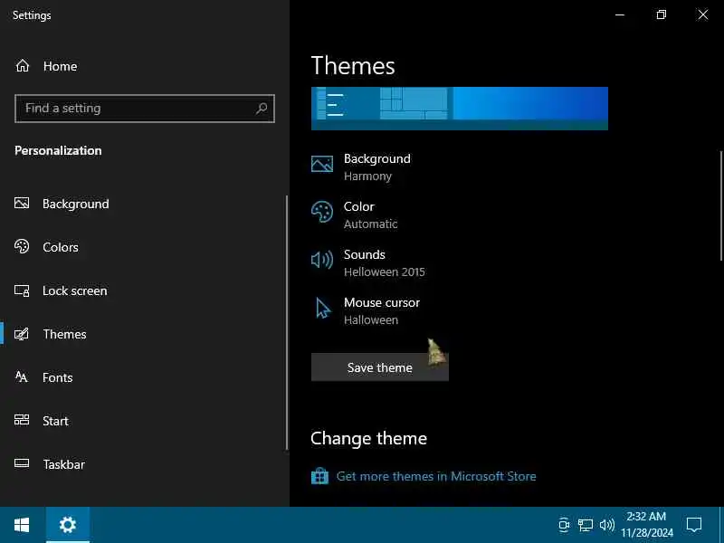Close the Settings window
This screenshot has height=543, width=724.
[x=703, y=14]
